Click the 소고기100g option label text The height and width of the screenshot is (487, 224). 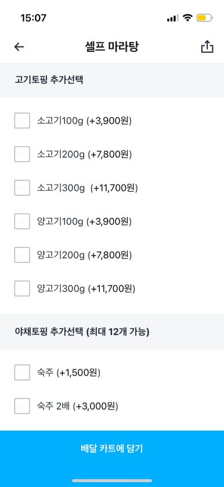click(85, 121)
